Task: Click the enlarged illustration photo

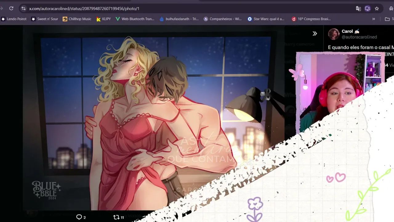Action: pyautogui.click(x=153, y=118)
